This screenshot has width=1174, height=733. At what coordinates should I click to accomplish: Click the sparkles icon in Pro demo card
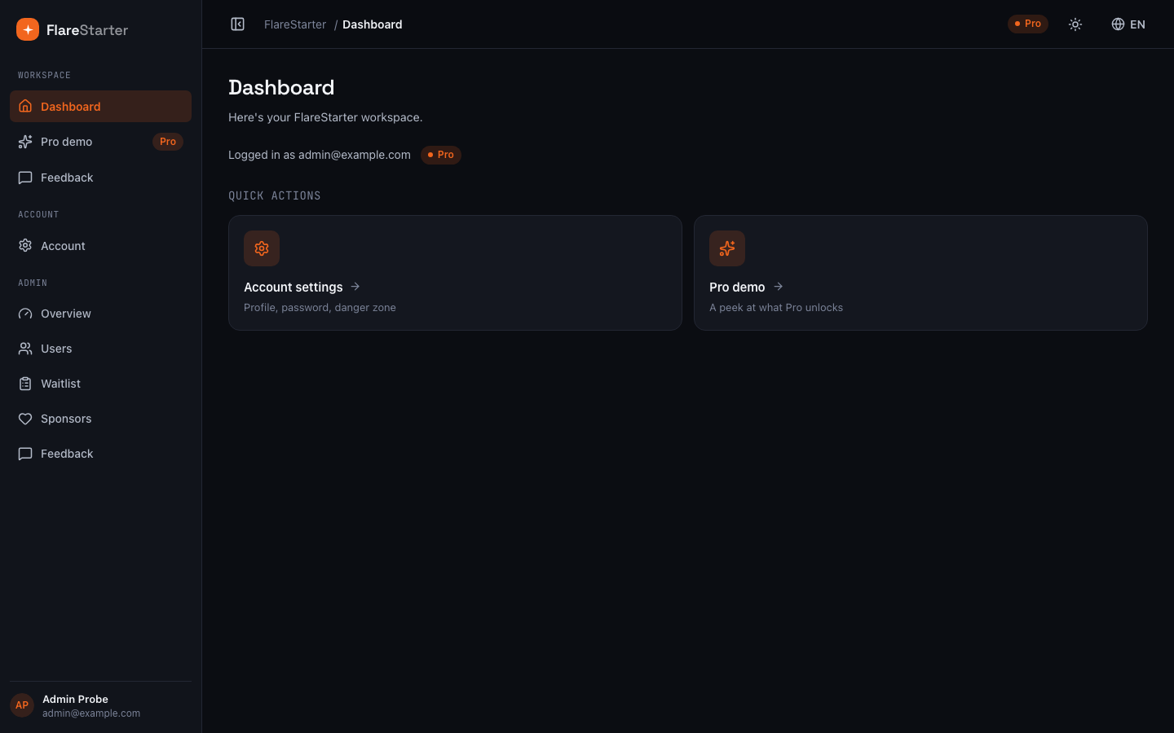coord(727,248)
